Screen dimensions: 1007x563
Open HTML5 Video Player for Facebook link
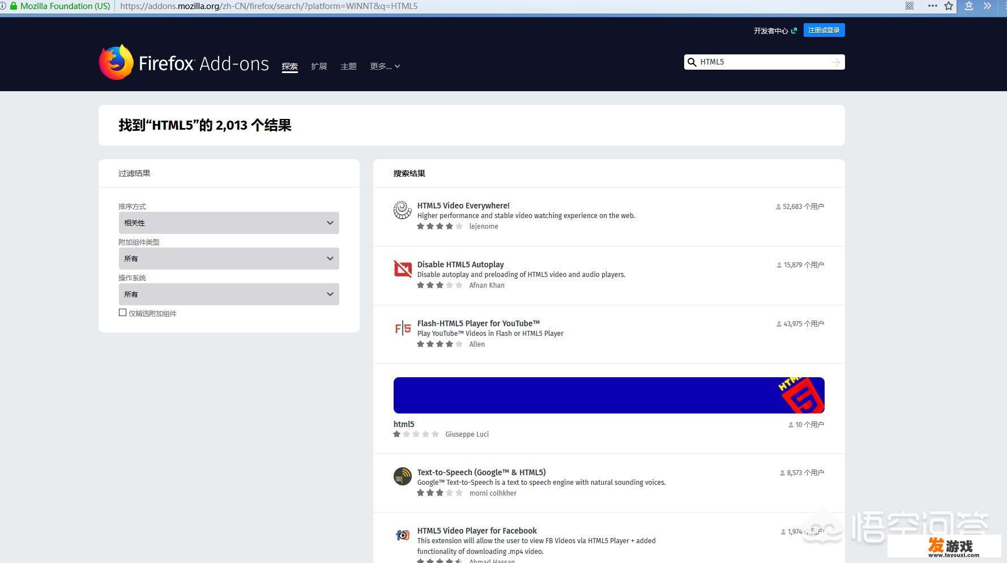tap(477, 531)
